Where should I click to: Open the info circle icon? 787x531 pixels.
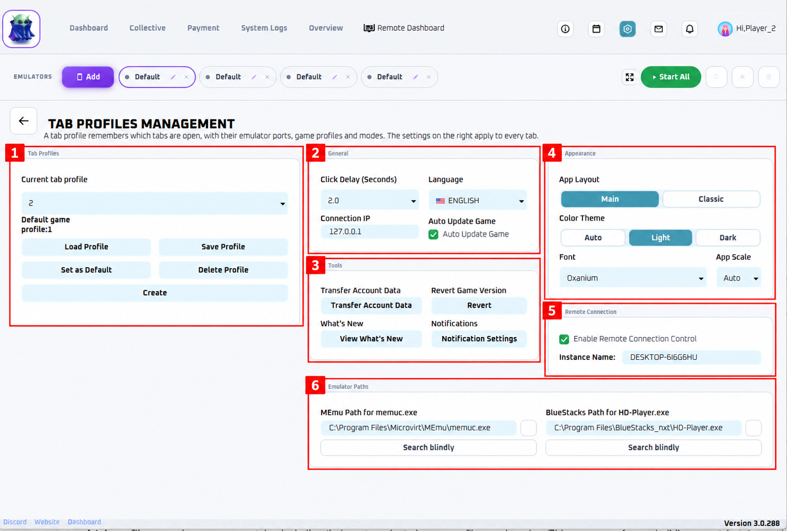pyautogui.click(x=565, y=29)
